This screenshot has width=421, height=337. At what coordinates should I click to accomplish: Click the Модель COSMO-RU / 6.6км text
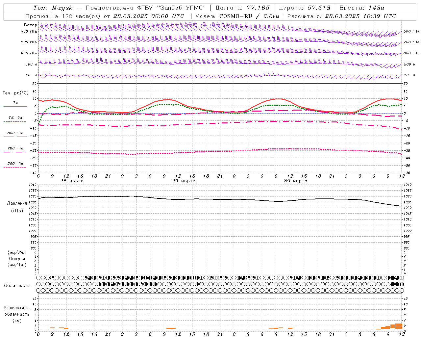click(237, 16)
